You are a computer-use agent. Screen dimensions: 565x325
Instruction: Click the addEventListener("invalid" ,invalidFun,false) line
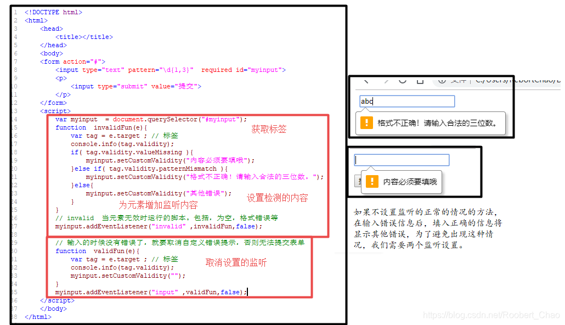coord(159,226)
